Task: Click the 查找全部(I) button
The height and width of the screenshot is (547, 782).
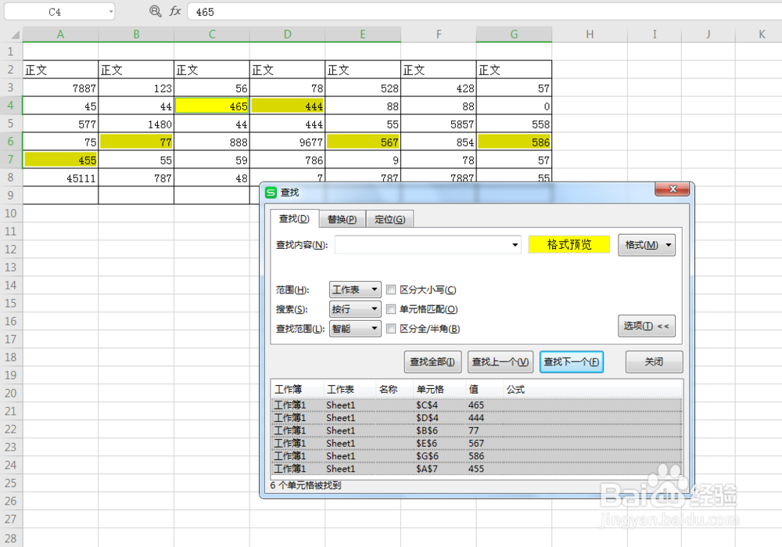Action: coord(432,362)
